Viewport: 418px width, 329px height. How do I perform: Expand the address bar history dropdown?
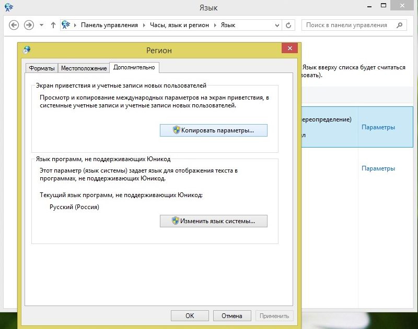tap(275, 25)
